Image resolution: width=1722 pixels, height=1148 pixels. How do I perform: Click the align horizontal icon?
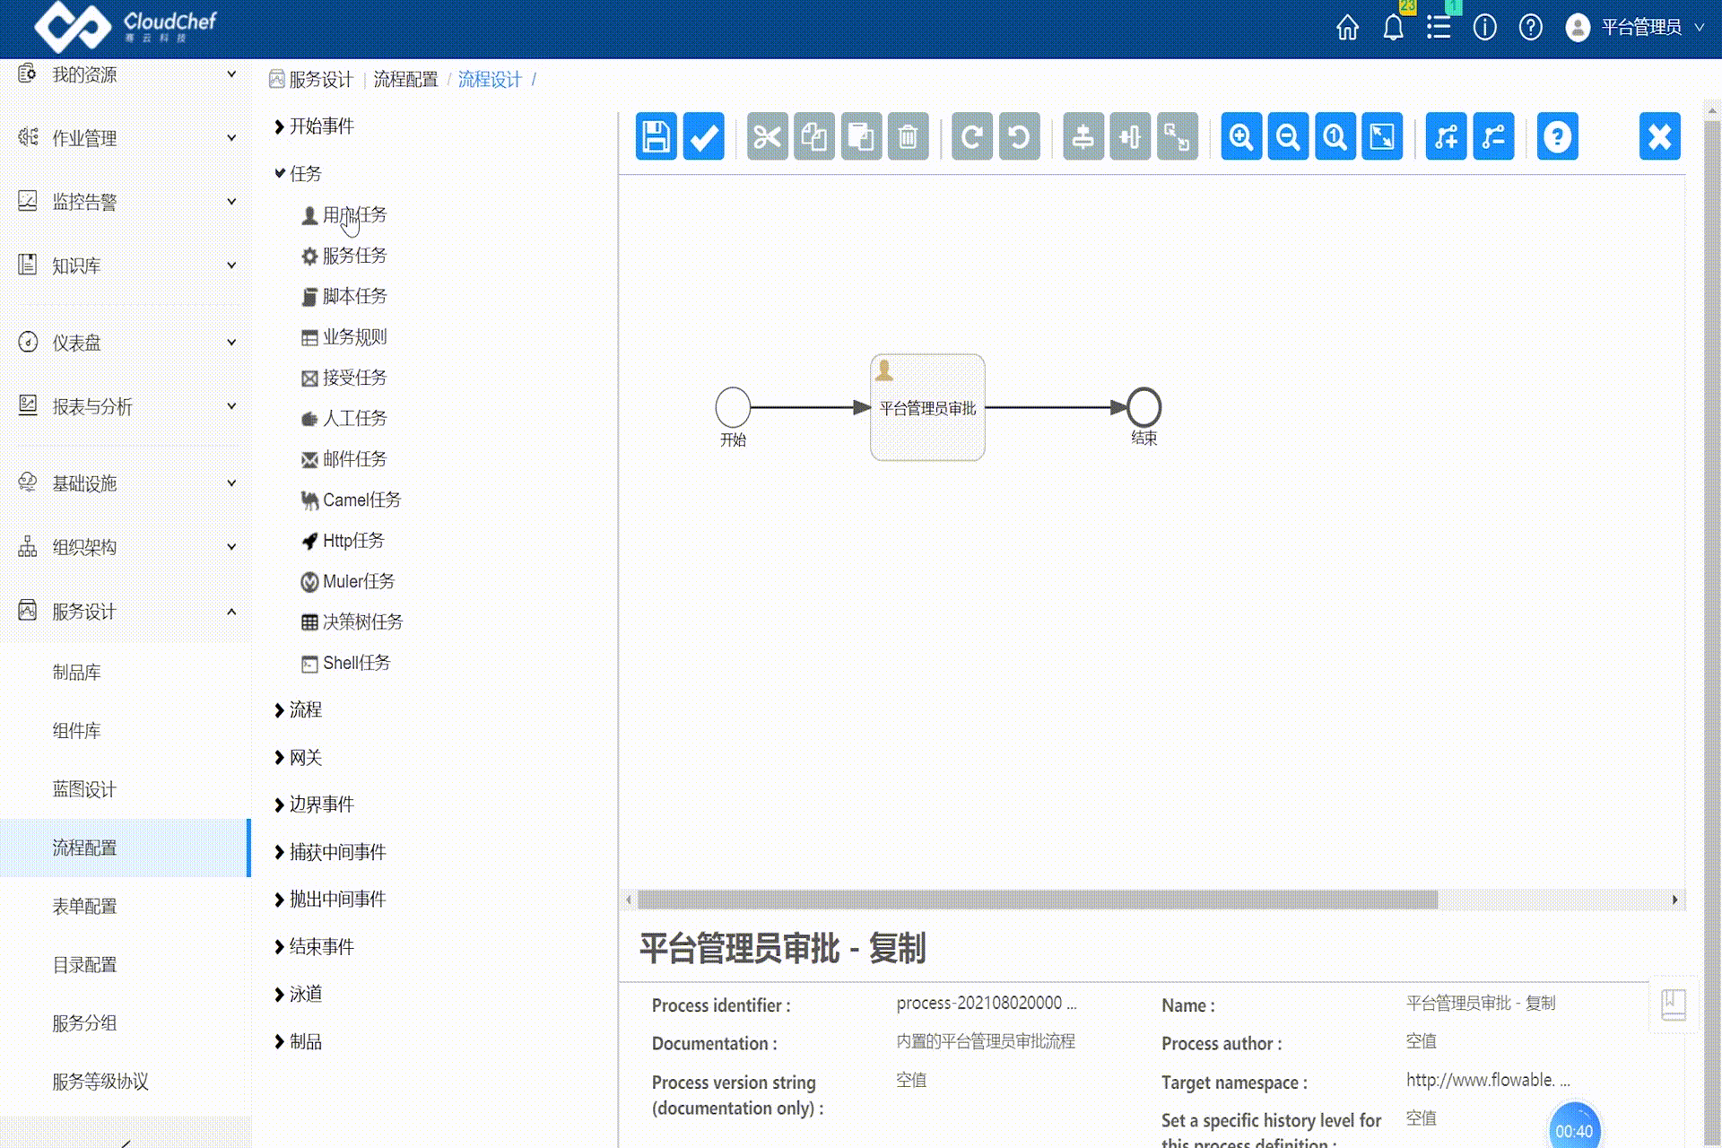(x=1130, y=137)
